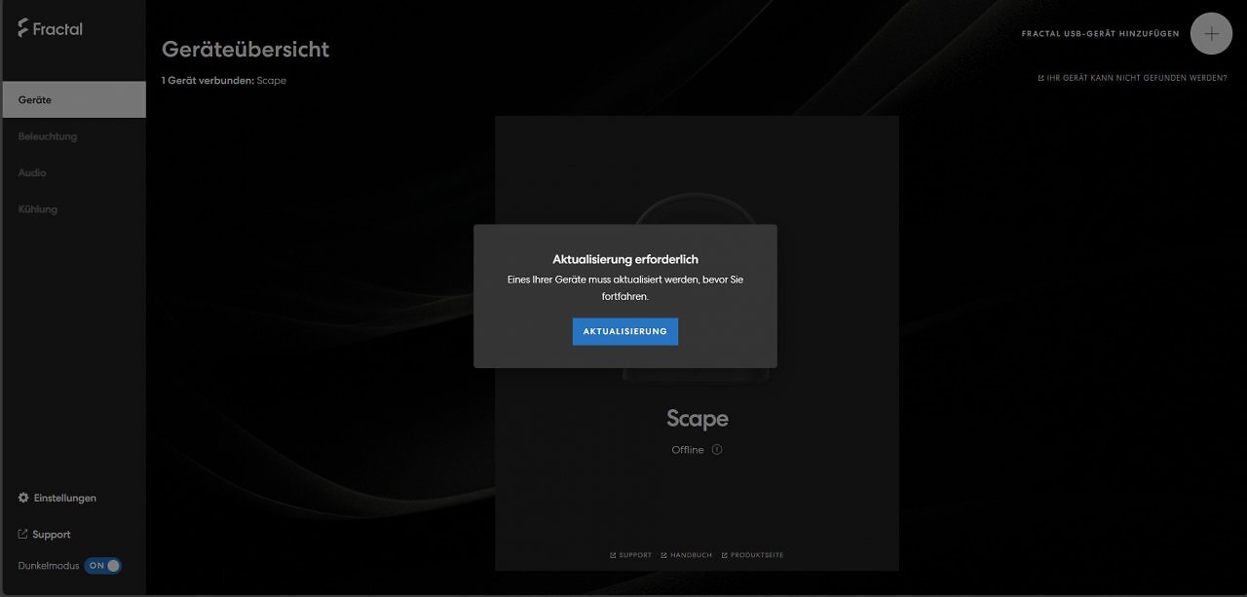Viewport: 1247px width, 597px height.
Task: Toggle the Dunkelmodus switch off
Action: (x=102, y=565)
